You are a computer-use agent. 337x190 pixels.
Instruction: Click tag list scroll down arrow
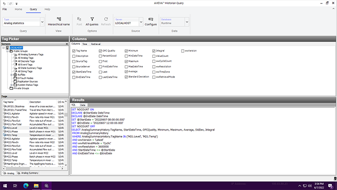coord(66,165)
